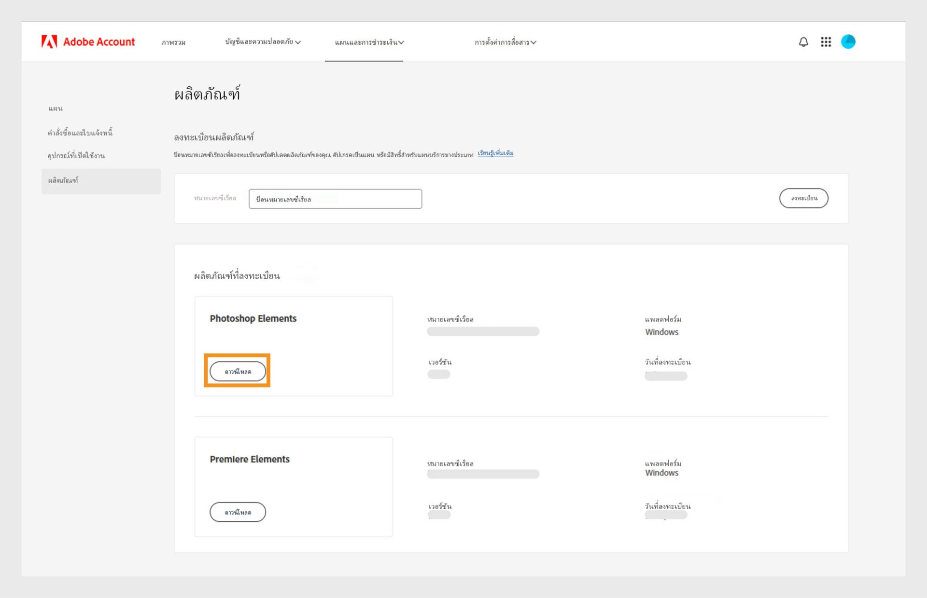Expand the บัญชีและความปลอดภัย menu

click(x=263, y=42)
